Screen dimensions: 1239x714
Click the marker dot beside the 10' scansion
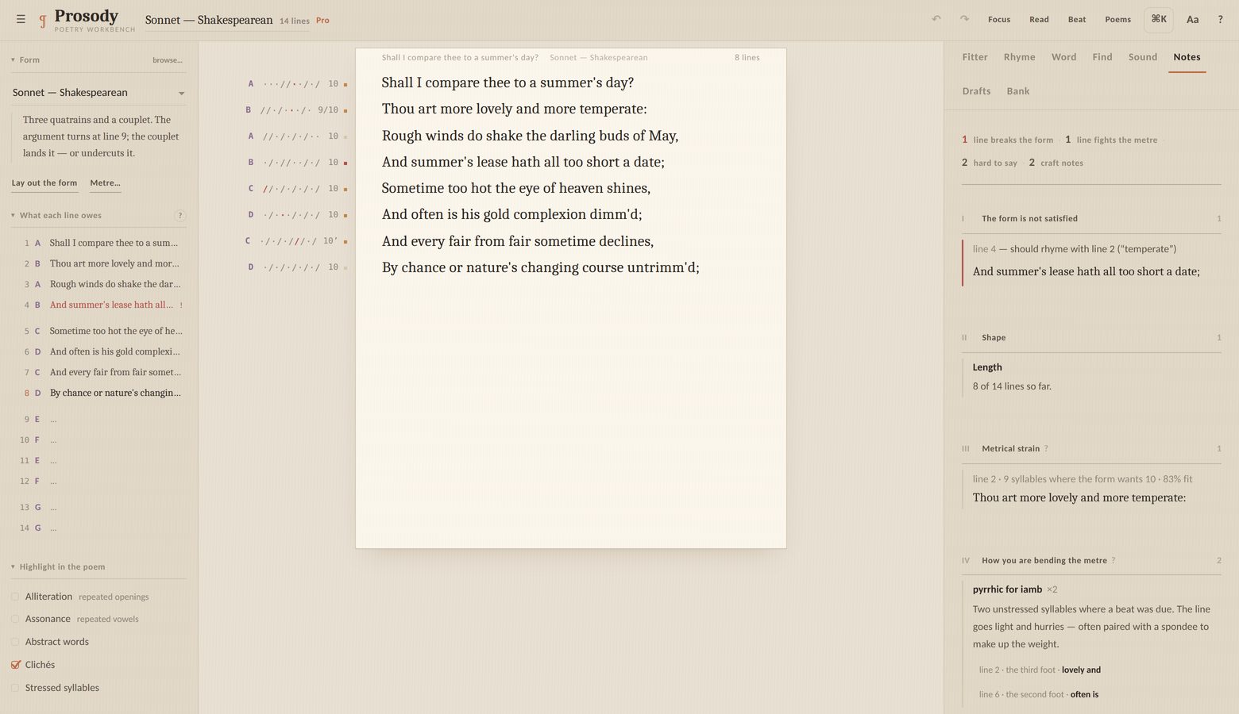345,241
